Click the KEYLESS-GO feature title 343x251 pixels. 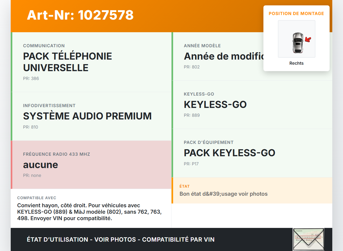215,104
